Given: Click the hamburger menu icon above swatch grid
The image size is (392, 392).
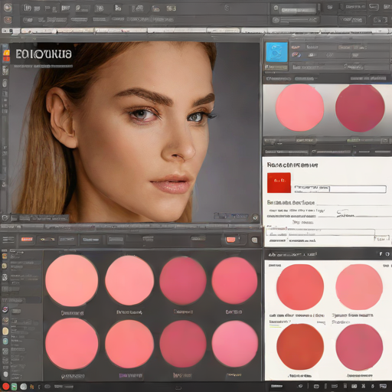Looking at the screenshot, I should (x=8, y=240).
